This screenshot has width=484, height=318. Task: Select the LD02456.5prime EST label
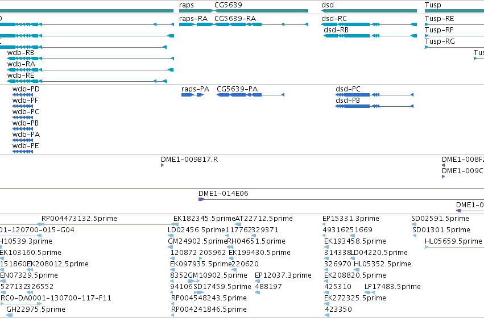(196, 230)
